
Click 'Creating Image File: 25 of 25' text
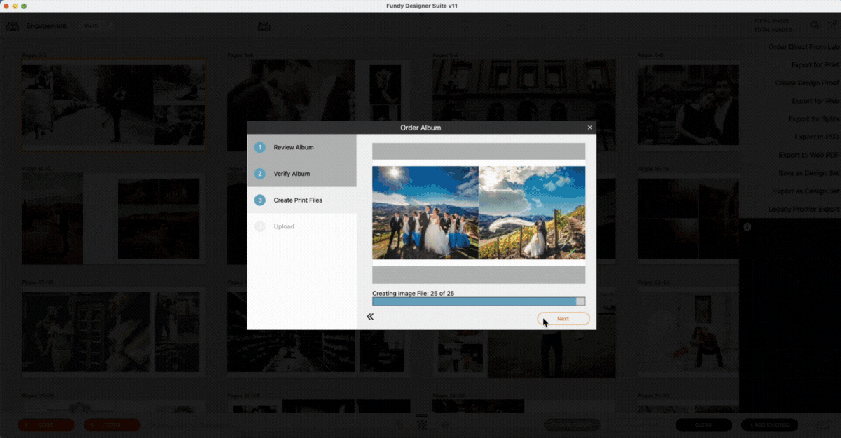click(x=413, y=293)
